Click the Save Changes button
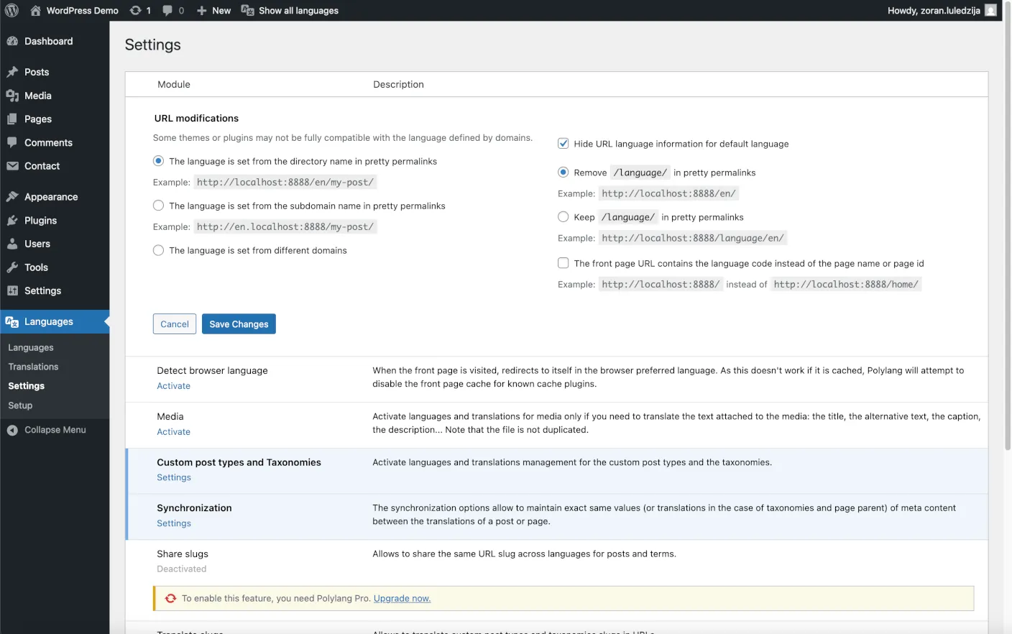The width and height of the screenshot is (1012, 634). point(239,324)
